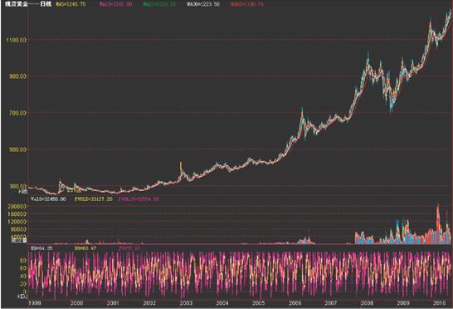Image resolution: width=453 pixels, height=309 pixels.
Task: Select year 2010 on the time axis
Action: click(x=439, y=303)
